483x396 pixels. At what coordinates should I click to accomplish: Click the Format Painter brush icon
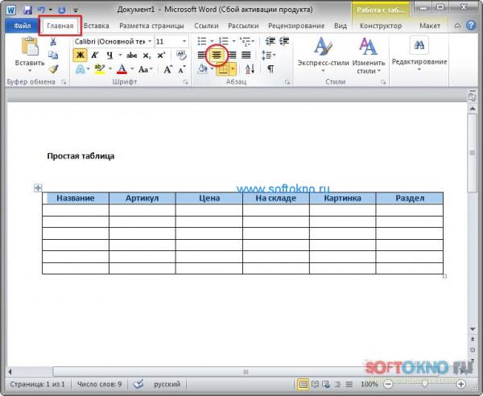pos(53,69)
